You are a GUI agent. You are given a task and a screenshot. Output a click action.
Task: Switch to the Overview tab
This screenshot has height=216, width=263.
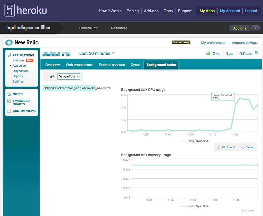52,65
